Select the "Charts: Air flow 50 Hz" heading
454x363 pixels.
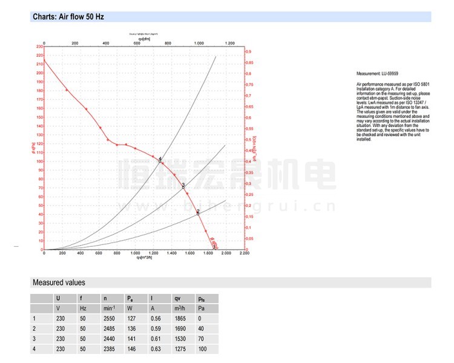click(68, 17)
